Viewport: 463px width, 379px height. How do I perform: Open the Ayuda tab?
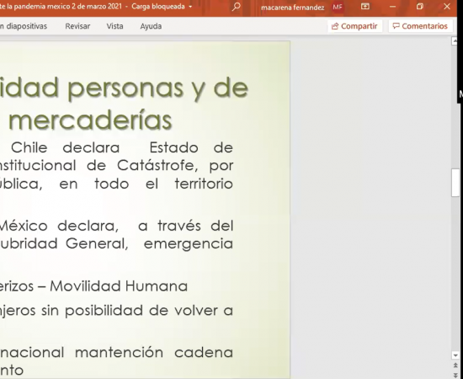click(x=151, y=26)
